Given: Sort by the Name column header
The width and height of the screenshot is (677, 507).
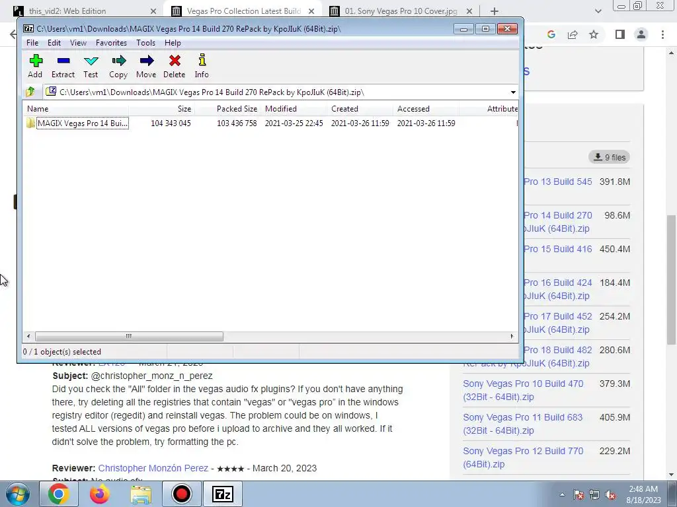Looking at the screenshot, I should [75, 109].
